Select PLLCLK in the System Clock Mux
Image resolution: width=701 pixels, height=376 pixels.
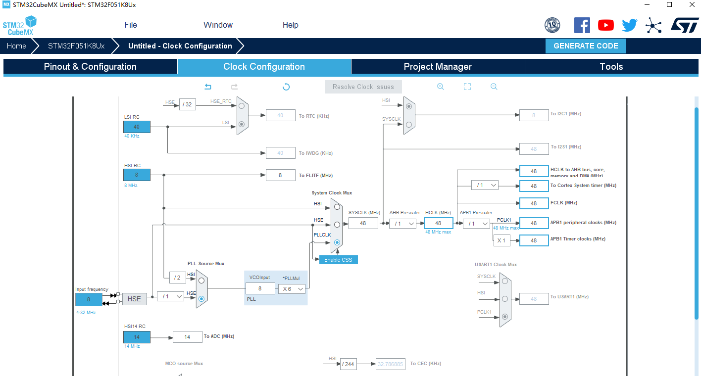coord(337,242)
